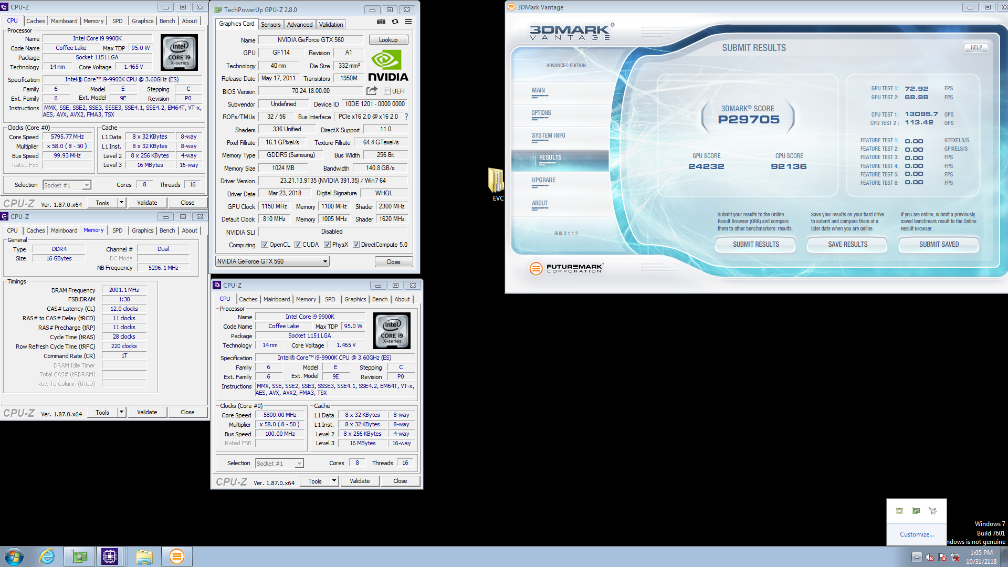Click the 3DMark Vantage title bar icon
The height and width of the screenshot is (567, 1008).
tap(511, 7)
